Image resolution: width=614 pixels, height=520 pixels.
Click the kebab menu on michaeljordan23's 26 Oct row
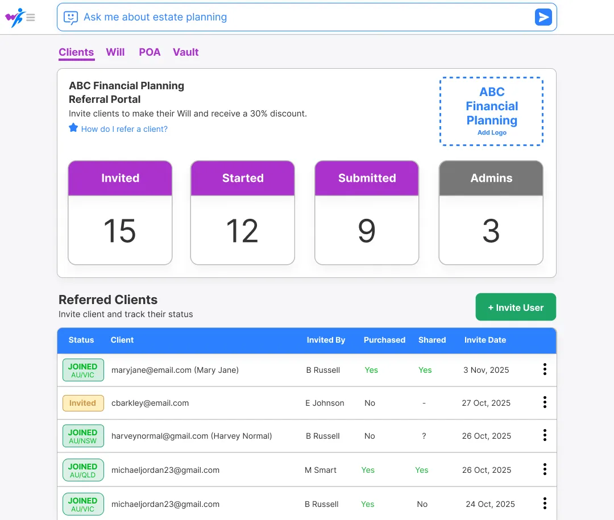coord(545,469)
